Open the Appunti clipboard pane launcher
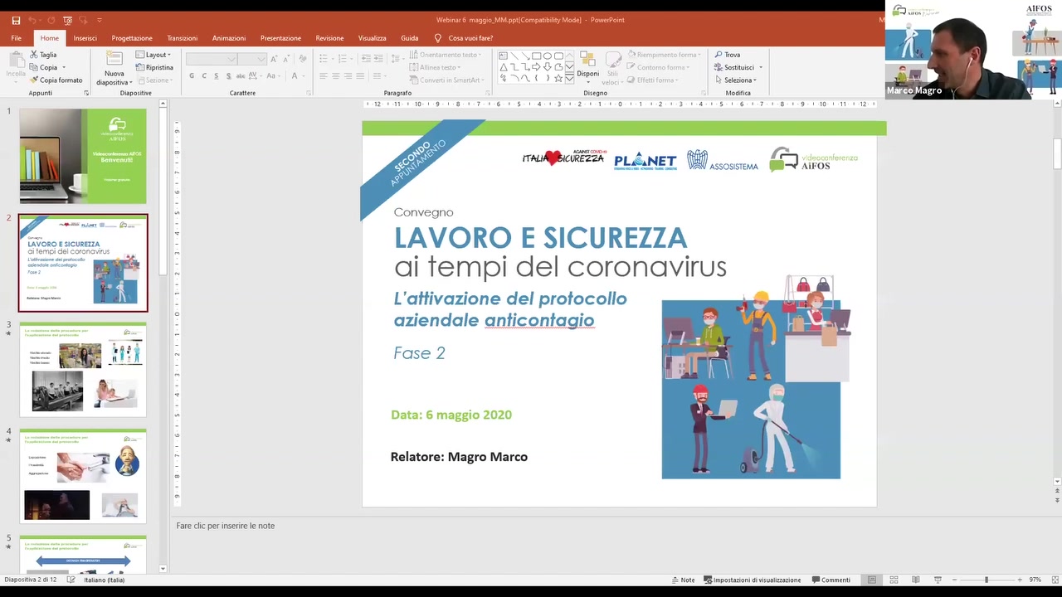 pyautogui.click(x=86, y=93)
